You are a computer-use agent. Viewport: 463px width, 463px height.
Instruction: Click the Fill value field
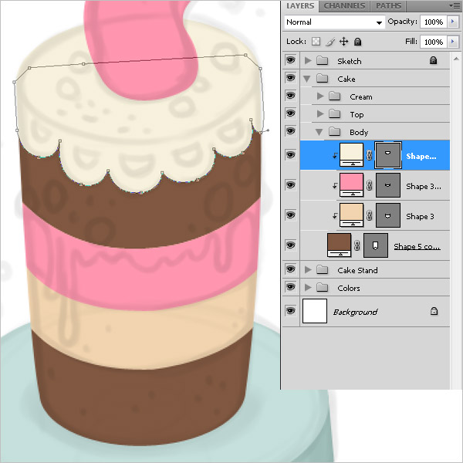click(434, 42)
